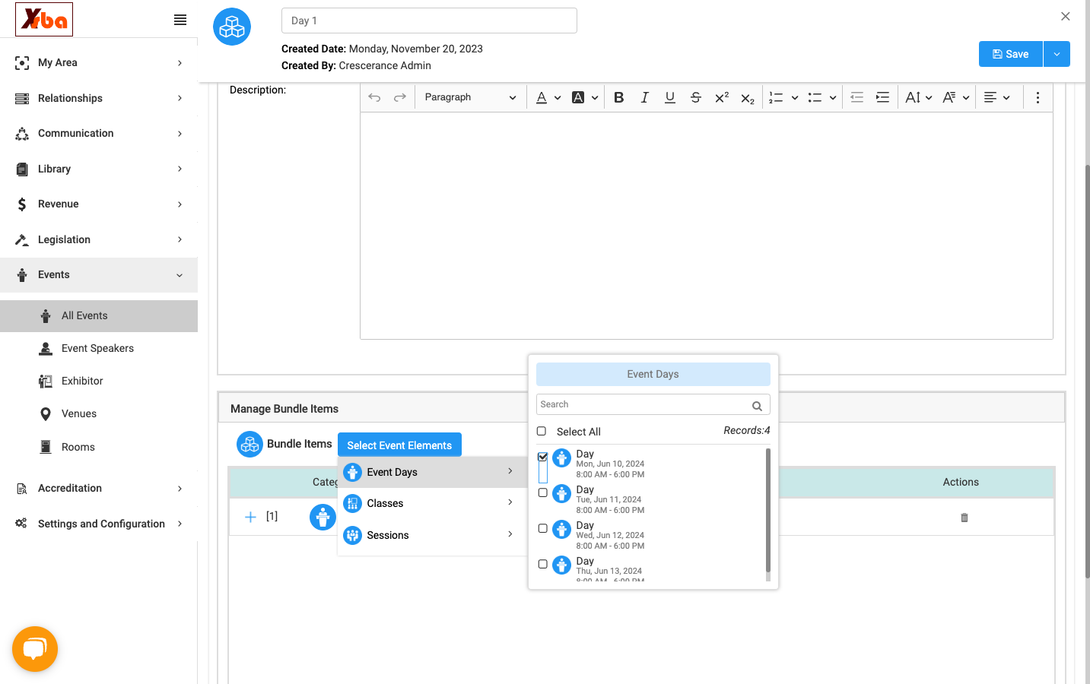Viewport: 1090px width, 684px height.
Task: Click the hamburger menu icon
Action: pyautogui.click(x=180, y=20)
